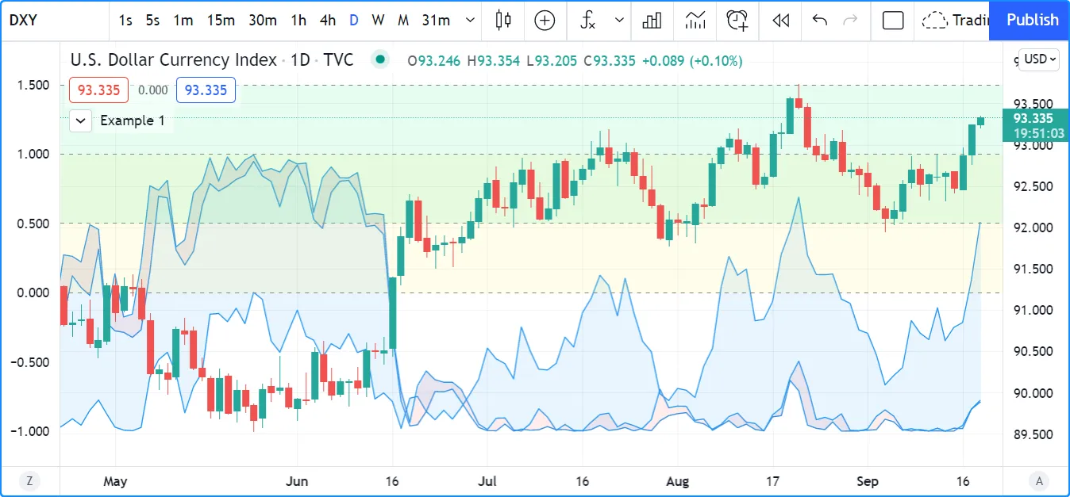Screen dimensions: 1070x497
Task: Create an alert with the alarm clock icon
Action: point(737,21)
